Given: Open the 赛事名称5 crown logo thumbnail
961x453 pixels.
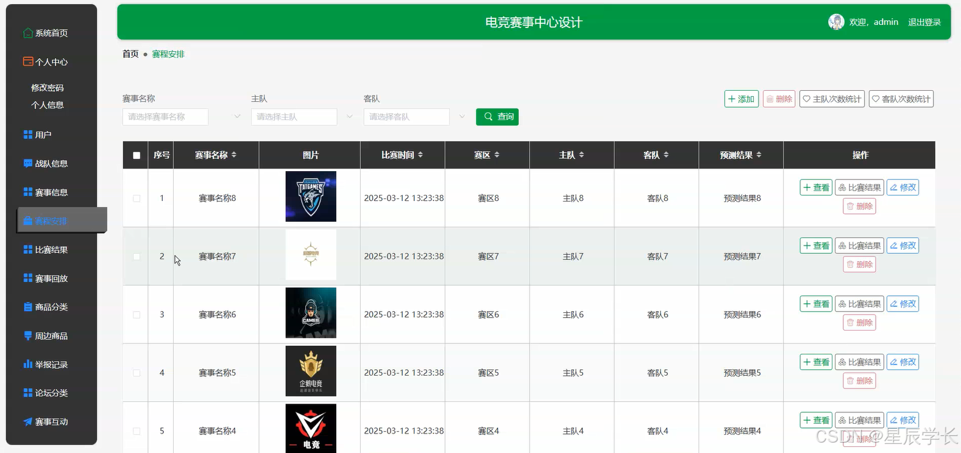Looking at the screenshot, I should (x=311, y=371).
